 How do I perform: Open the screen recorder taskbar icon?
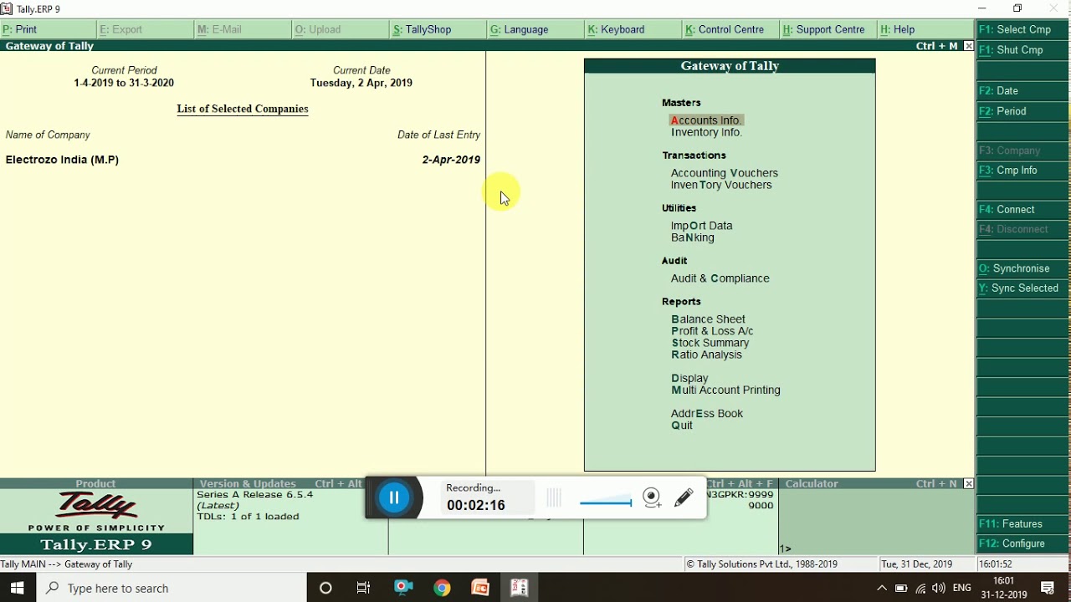point(403,588)
